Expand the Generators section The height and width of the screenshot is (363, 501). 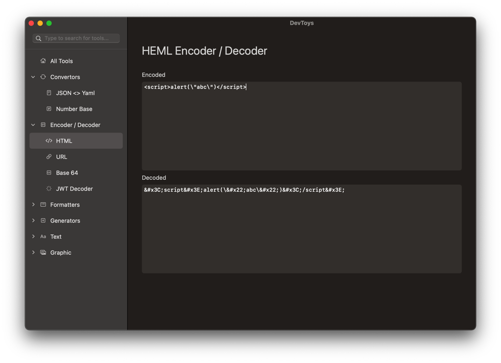tap(33, 220)
